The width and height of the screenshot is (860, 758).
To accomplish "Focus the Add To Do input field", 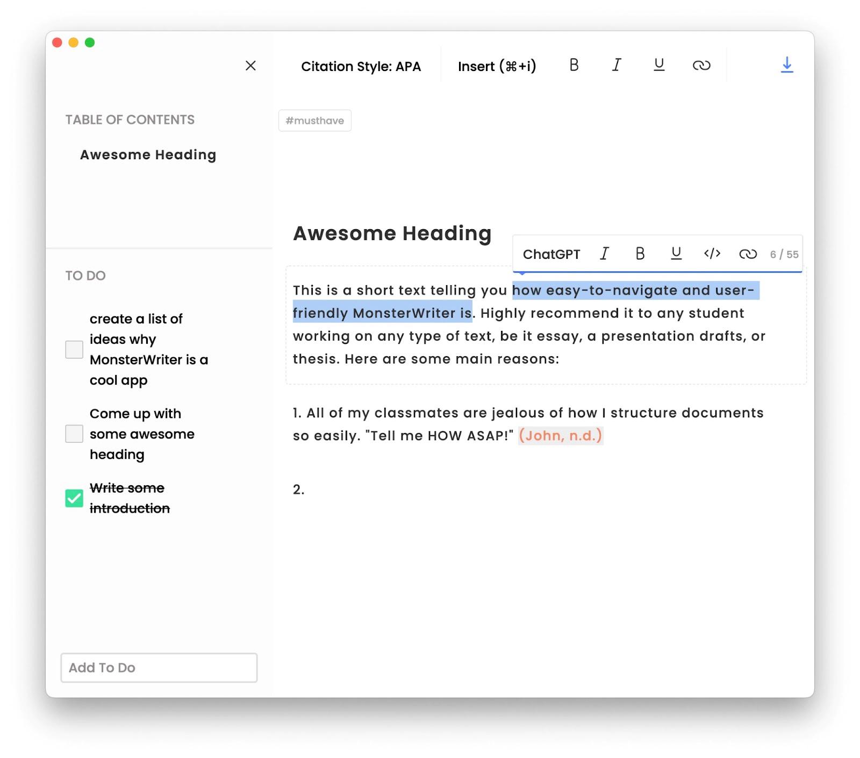I will coord(159,668).
